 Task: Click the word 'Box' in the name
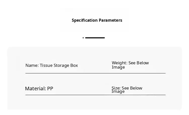(74, 66)
